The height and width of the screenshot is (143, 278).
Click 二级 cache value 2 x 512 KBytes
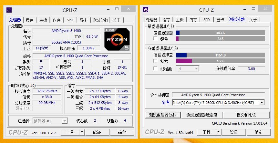[x=100, y=103]
